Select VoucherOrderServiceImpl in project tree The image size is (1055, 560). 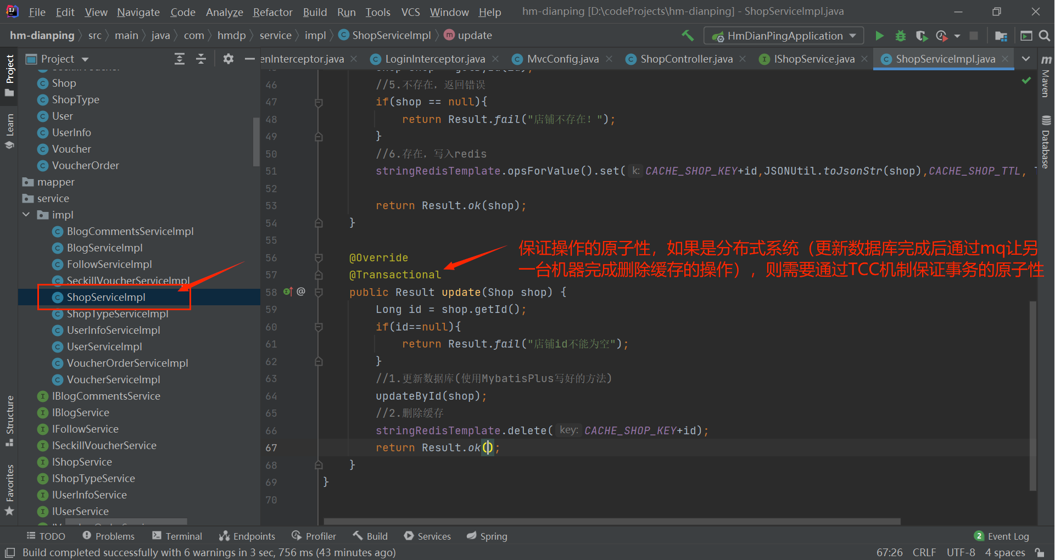127,363
